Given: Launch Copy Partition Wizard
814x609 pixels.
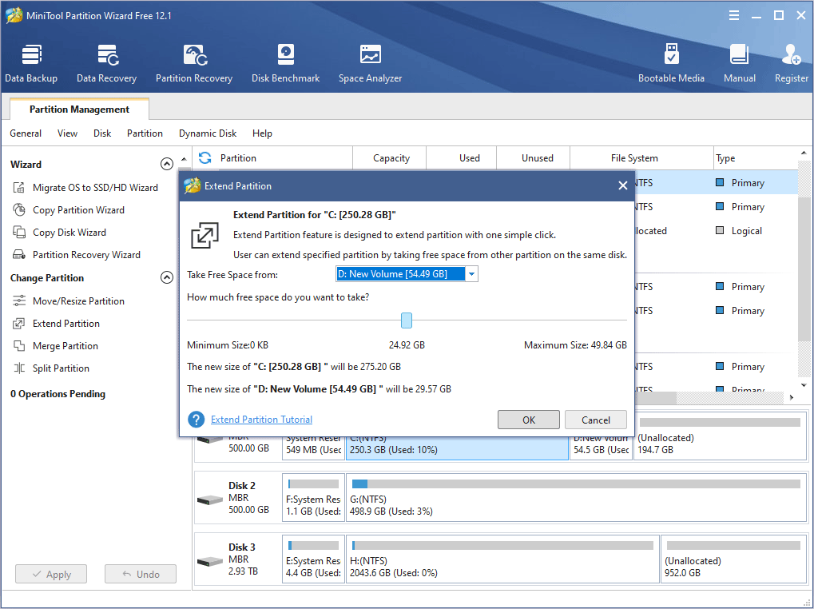Looking at the screenshot, I should [x=69, y=209].
